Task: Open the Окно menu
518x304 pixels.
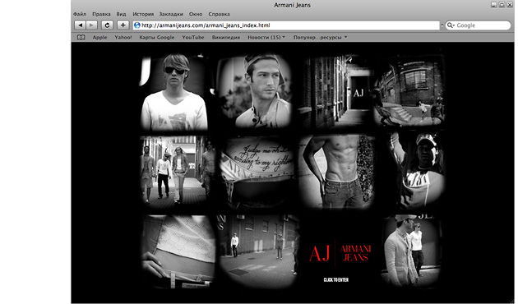Action: [196, 14]
